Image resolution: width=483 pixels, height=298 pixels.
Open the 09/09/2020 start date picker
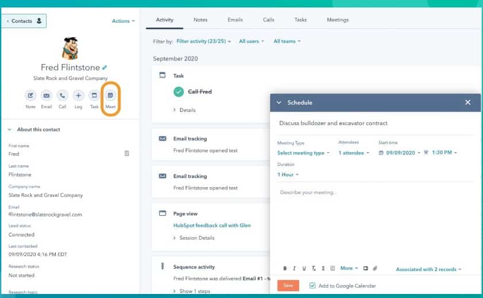[400, 153]
